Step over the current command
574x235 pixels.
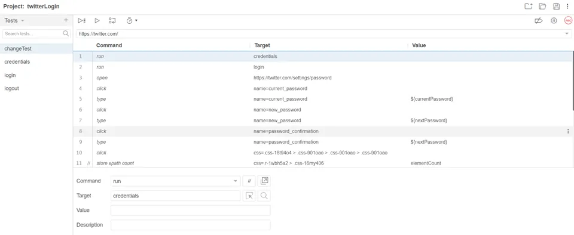[112, 21]
